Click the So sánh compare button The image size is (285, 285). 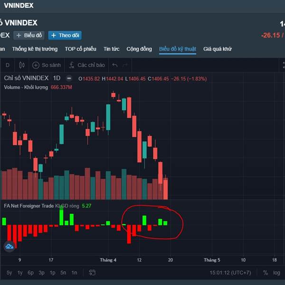47,65
